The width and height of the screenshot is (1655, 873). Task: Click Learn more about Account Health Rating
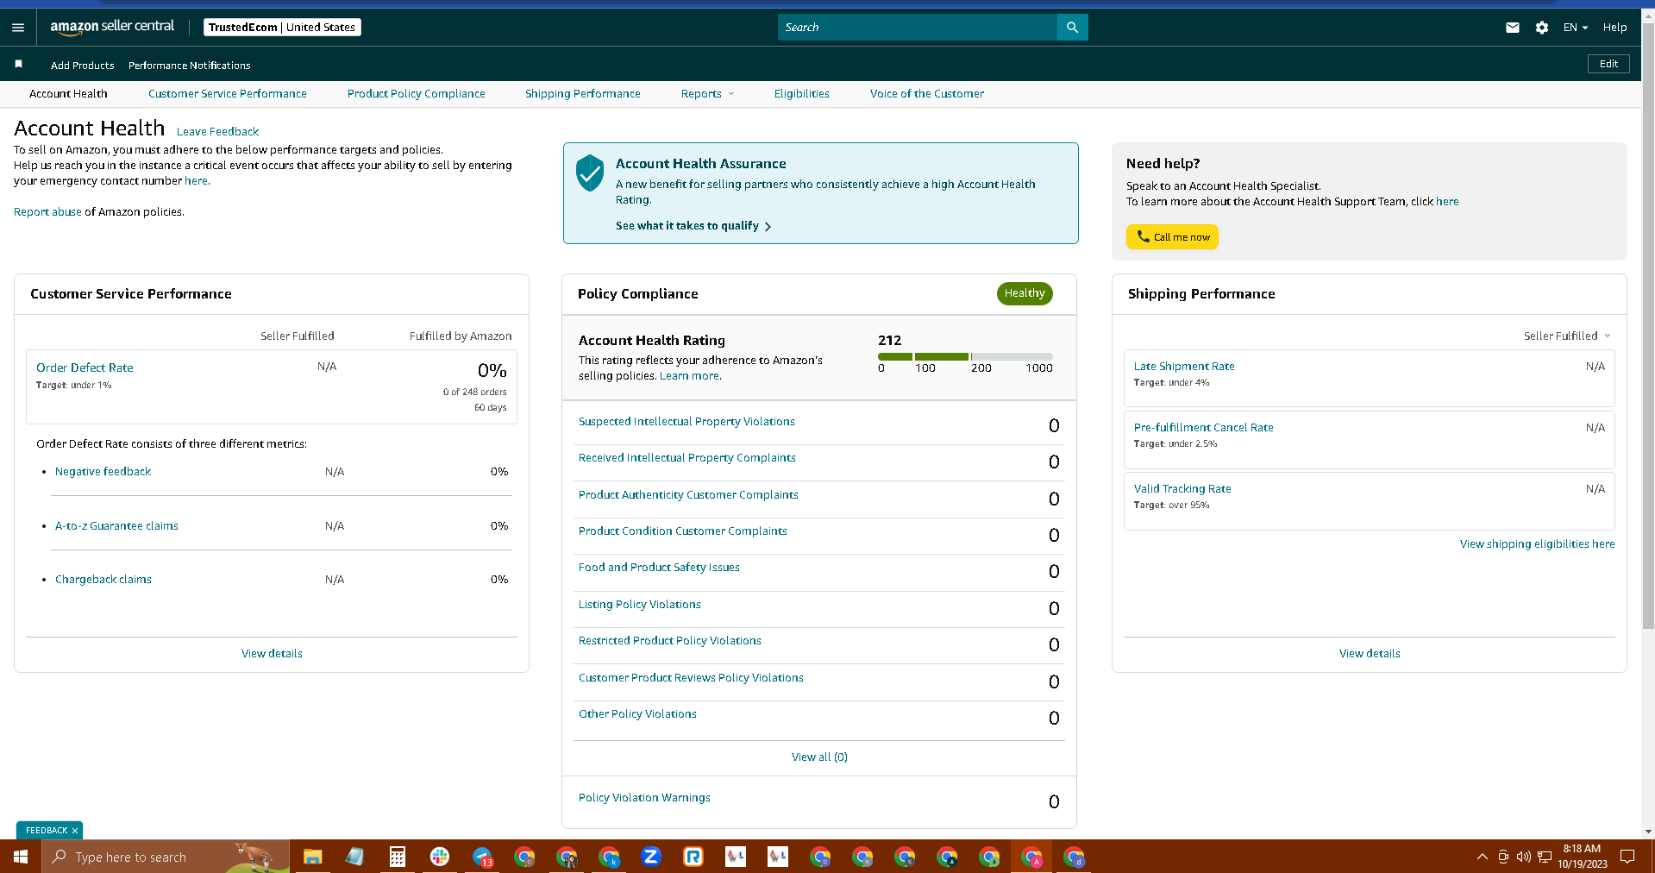[690, 376]
